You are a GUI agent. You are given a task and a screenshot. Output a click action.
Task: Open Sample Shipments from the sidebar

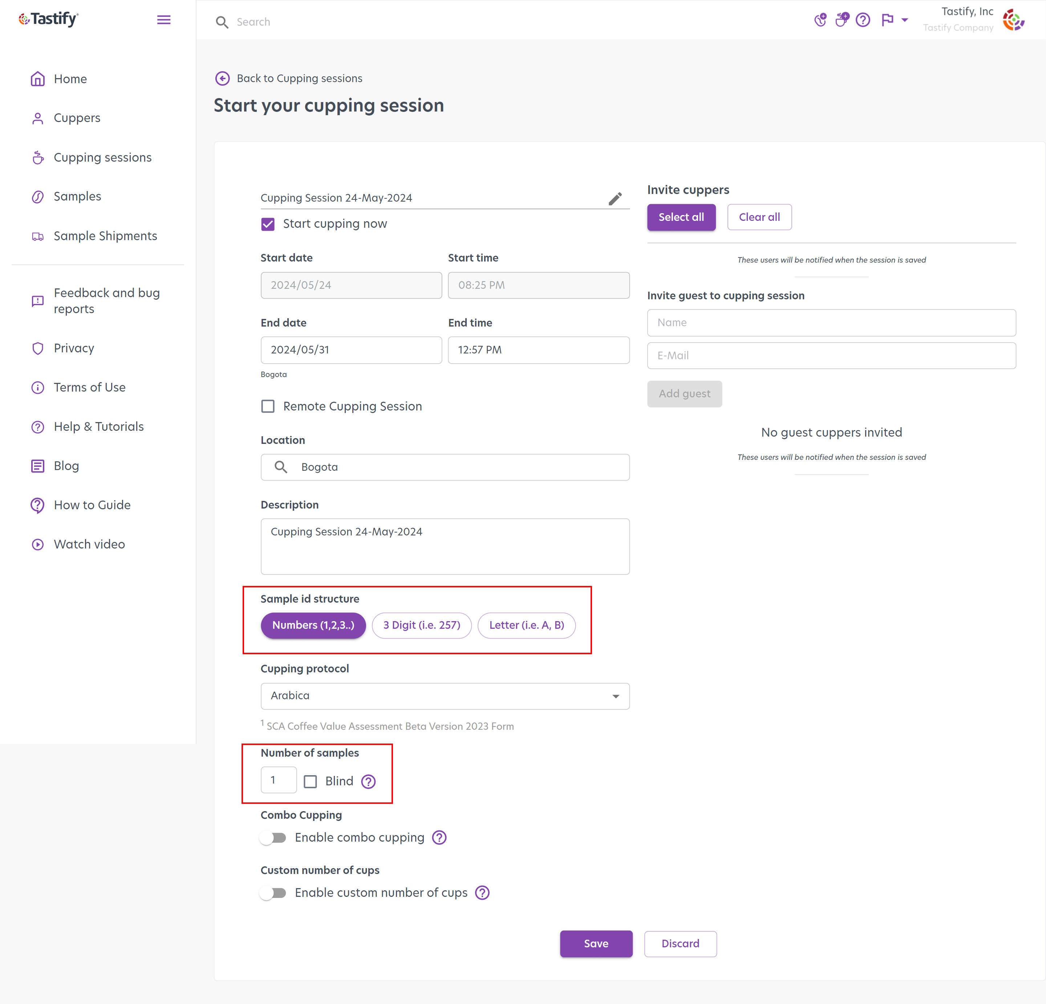tap(105, 235)
